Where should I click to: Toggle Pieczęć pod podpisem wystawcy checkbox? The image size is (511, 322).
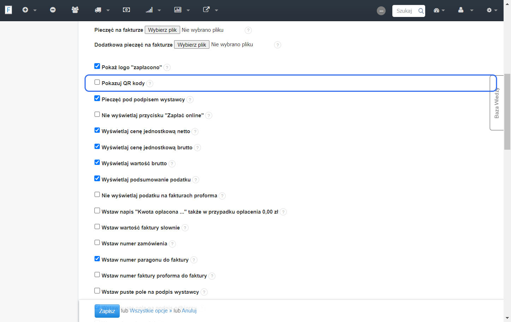click(x=97, y=98)
